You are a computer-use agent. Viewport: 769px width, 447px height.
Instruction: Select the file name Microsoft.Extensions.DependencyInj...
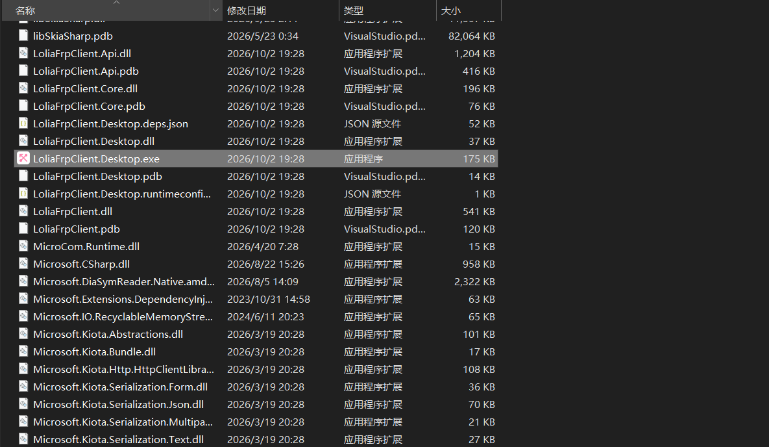123,299
